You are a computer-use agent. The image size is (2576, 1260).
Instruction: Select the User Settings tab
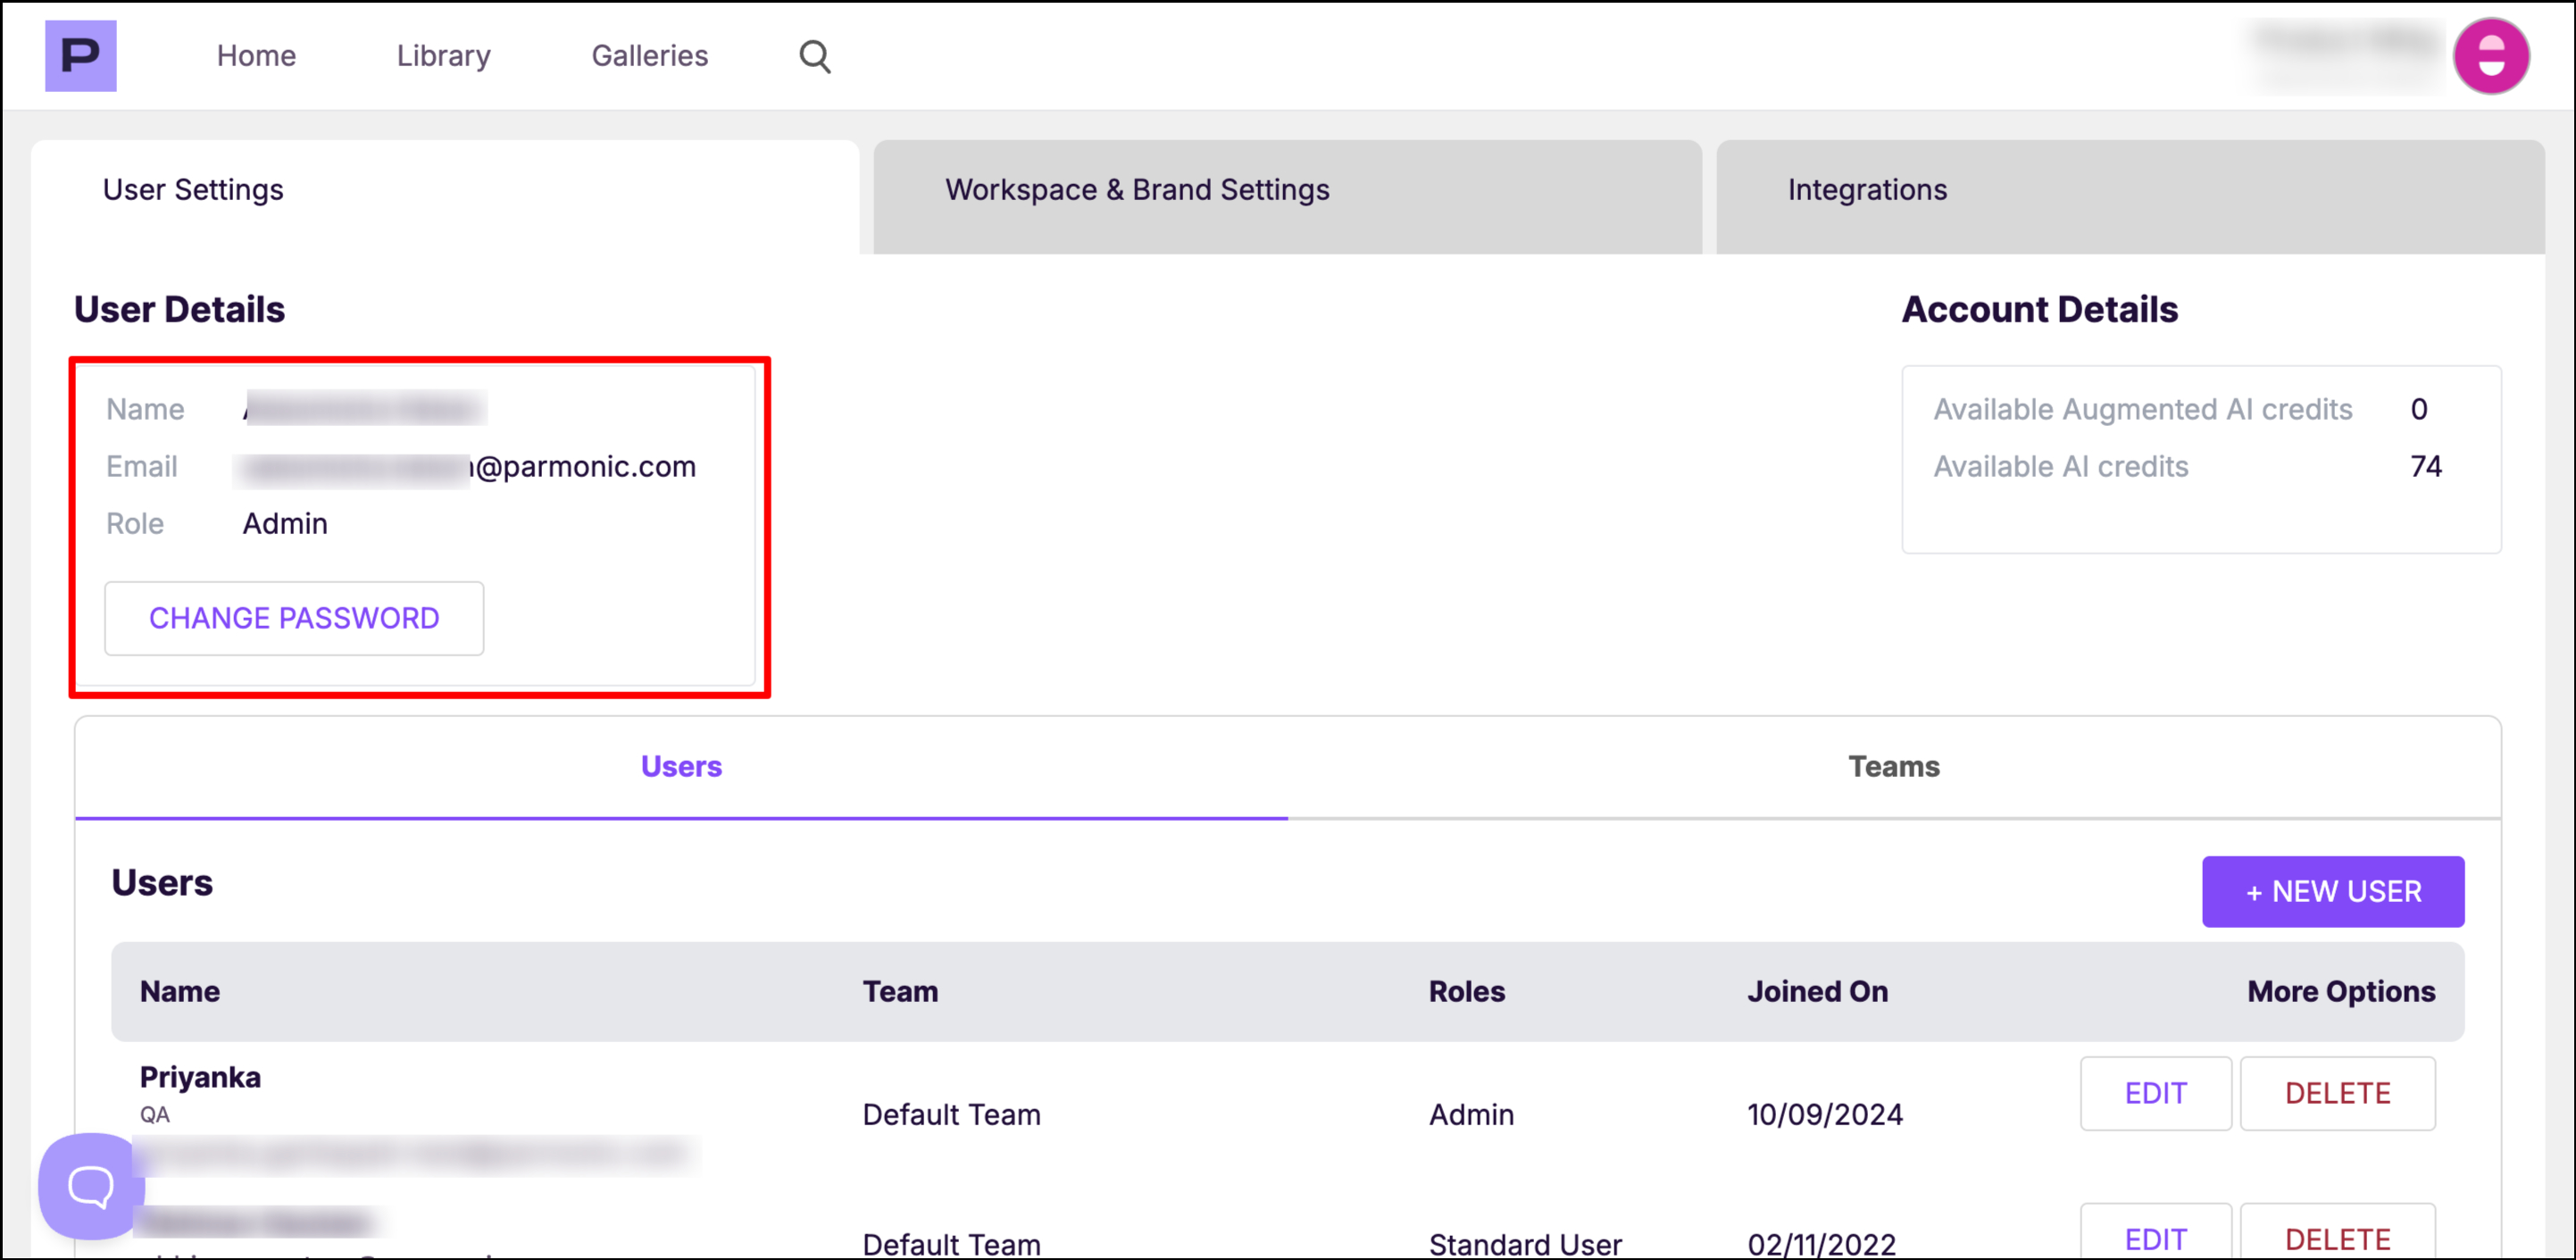point(193,190)
